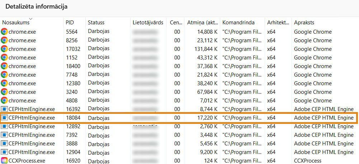
Task: Click PID value 16920
Action: pos(73,160)
